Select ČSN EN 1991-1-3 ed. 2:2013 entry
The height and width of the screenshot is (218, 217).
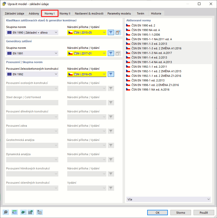point(169,44)
